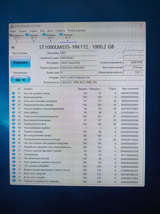
Task: Click status icon for BC Таймаут команды
Action: click(14, 131)
